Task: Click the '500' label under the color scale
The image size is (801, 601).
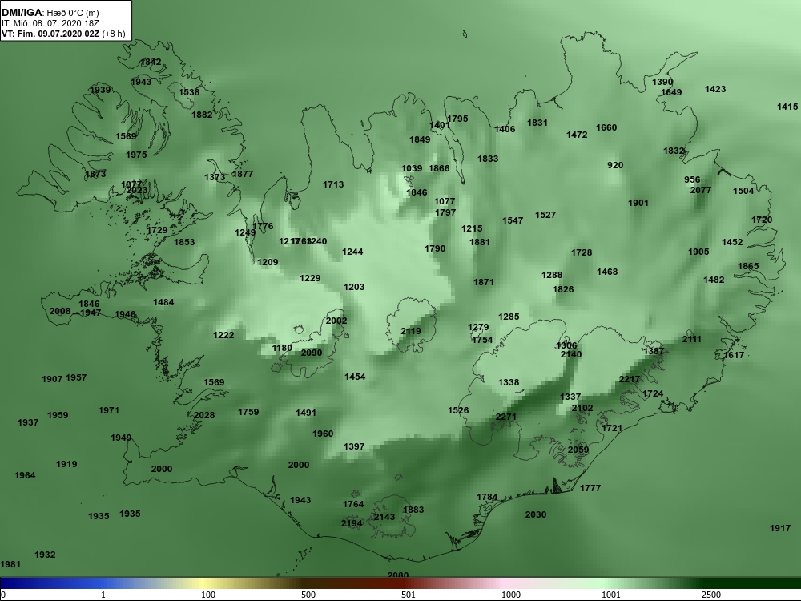Action: pos(308,595)
